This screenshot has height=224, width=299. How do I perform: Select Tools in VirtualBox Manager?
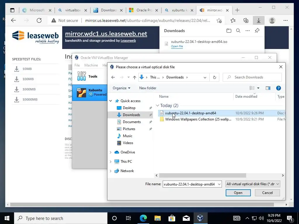[x=90, y=76]
